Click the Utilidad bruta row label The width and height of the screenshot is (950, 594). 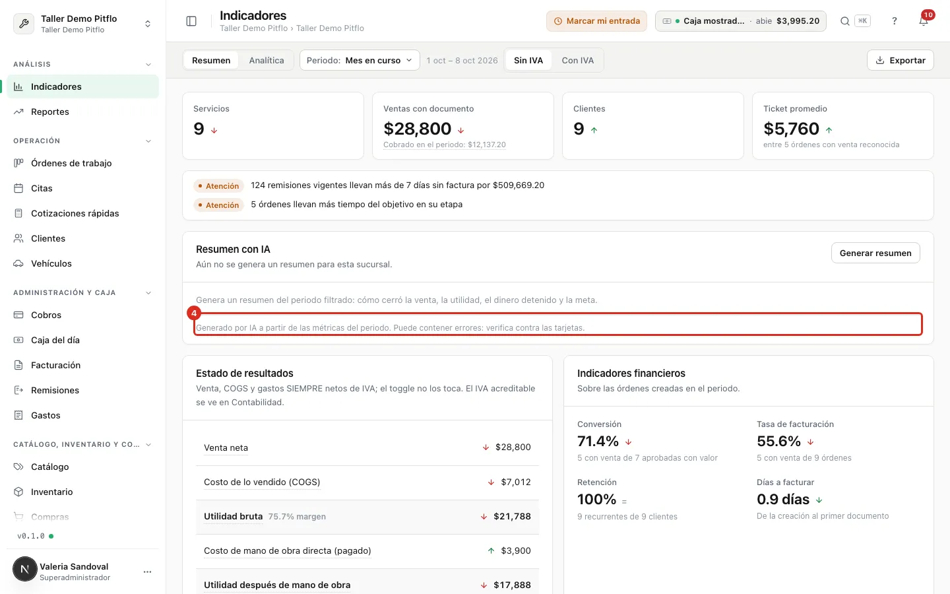coord(233,517)
